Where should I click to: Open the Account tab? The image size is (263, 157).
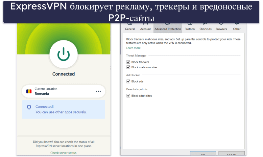145,28
